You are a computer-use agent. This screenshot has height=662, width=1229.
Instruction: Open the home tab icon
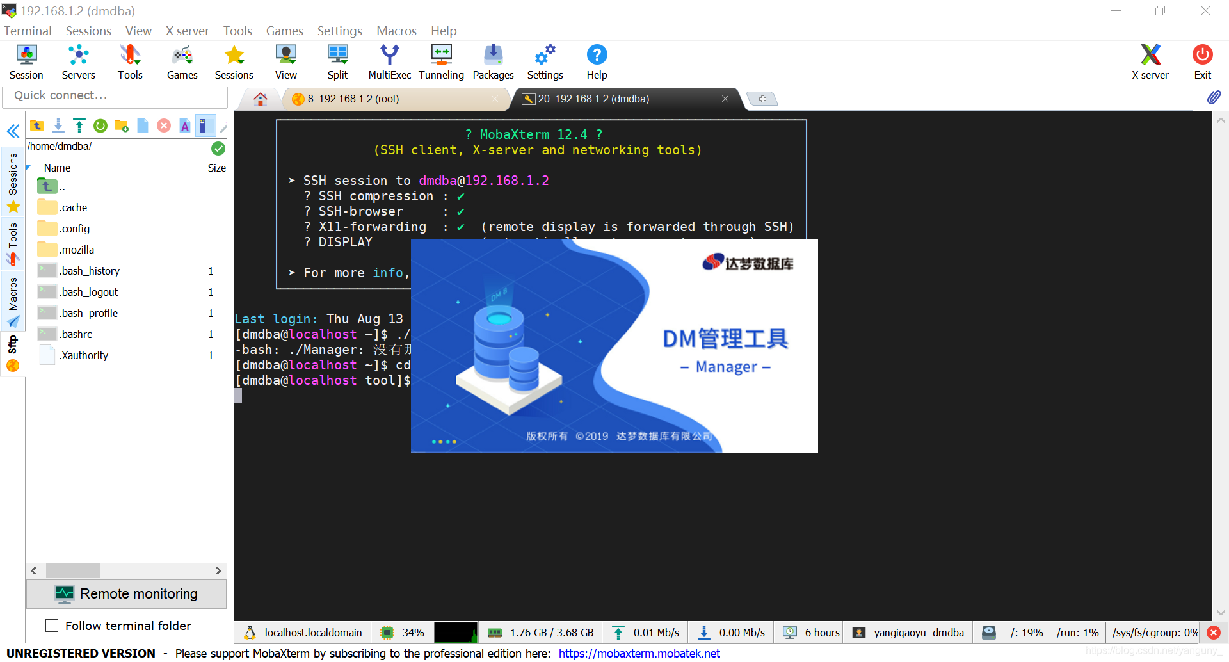(x=260, y=99)
